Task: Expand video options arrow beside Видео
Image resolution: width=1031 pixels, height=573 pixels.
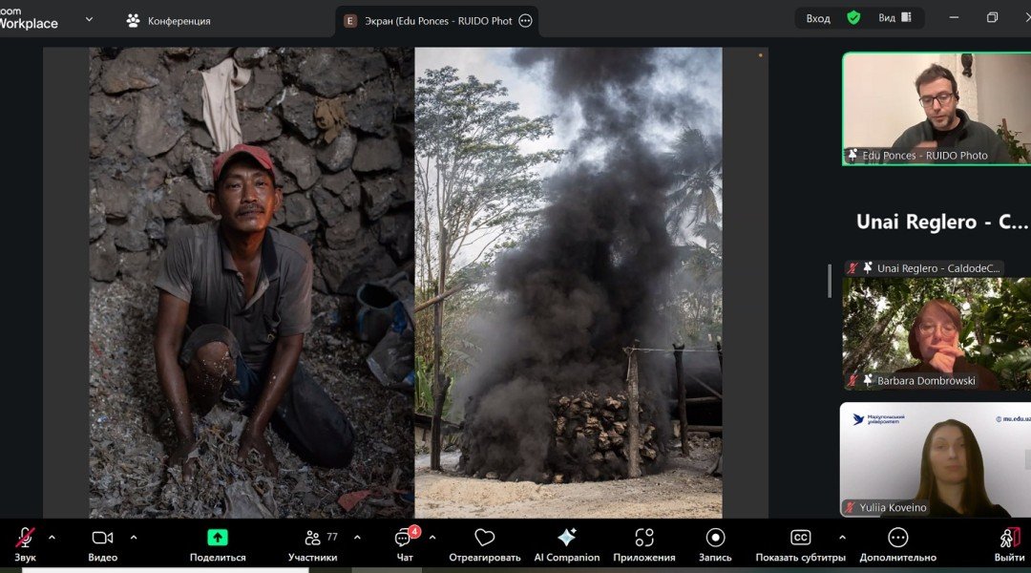Action: click(134, 537)
